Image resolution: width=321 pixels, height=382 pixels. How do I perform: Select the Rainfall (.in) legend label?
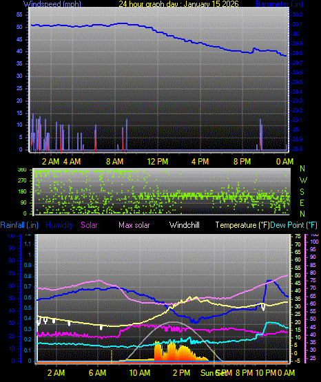[19, 225]
